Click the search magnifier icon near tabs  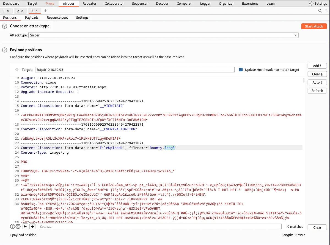[320, 11]
